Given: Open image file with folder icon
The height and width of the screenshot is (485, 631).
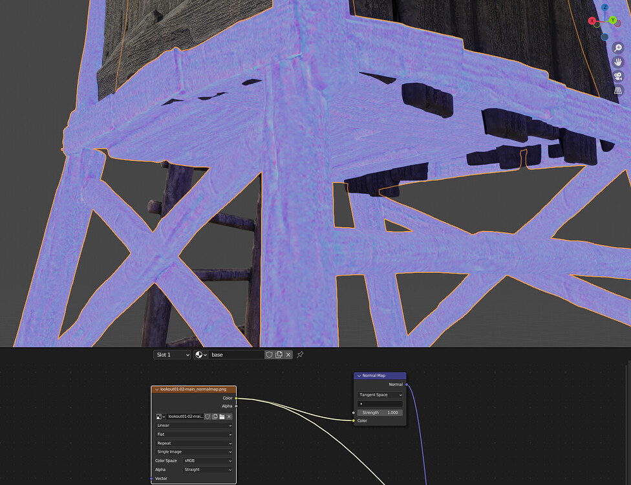Looking at the screenshot, I should [x=222, y=416].
